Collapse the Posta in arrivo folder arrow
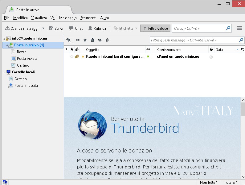The width and height of the screenshot is (245, 185). 7,45
